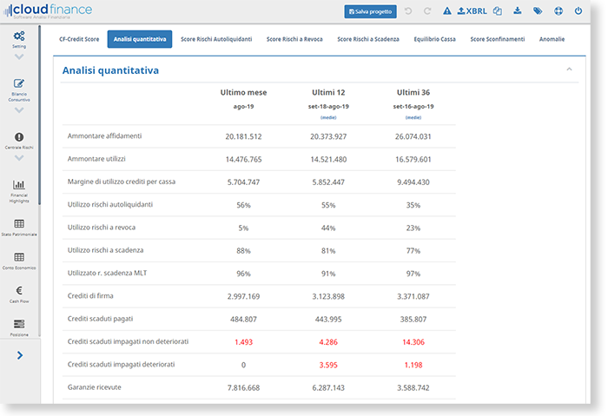Click the value 26.074.031
Image resolution: width=608 pixels, height=416 pixels.
pyautogui.click(x=413, y=136)
